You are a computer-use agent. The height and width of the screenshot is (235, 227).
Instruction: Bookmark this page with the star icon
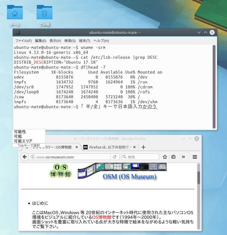click(165, 157)
